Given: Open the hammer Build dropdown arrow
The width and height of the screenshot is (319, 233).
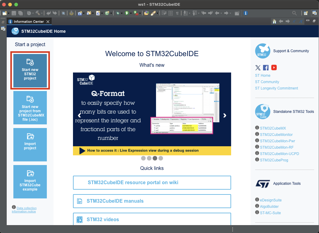Looking at the screenshot, I should coord(42,13).
